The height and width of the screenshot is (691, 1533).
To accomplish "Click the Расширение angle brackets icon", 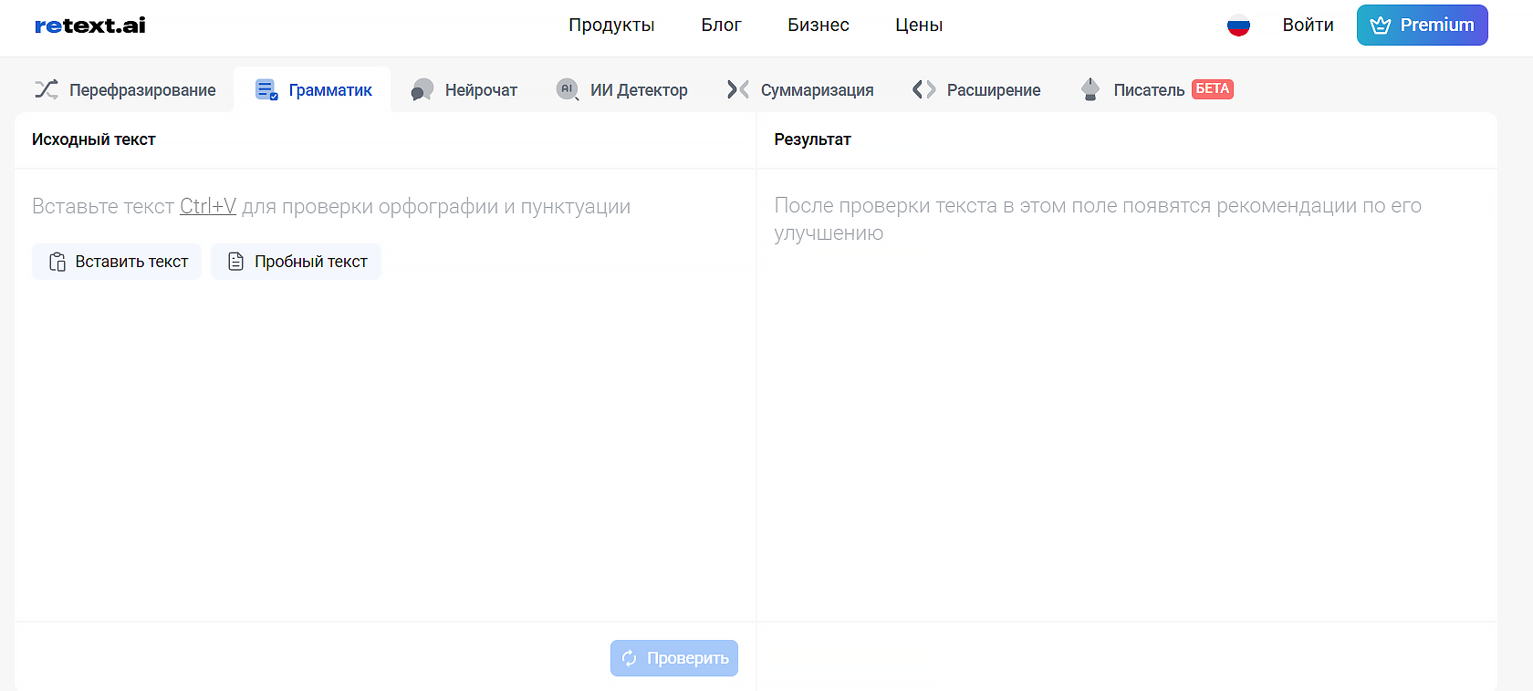I will coord(923,89).
